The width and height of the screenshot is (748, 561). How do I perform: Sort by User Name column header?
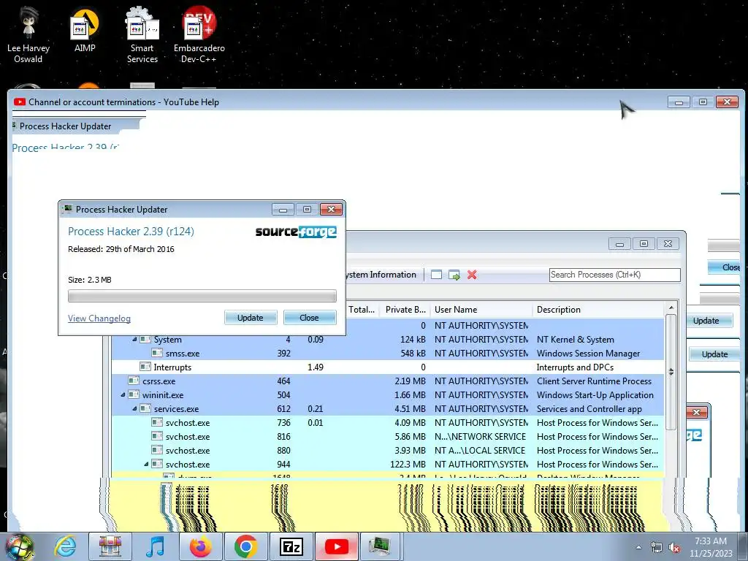(481, 310)
